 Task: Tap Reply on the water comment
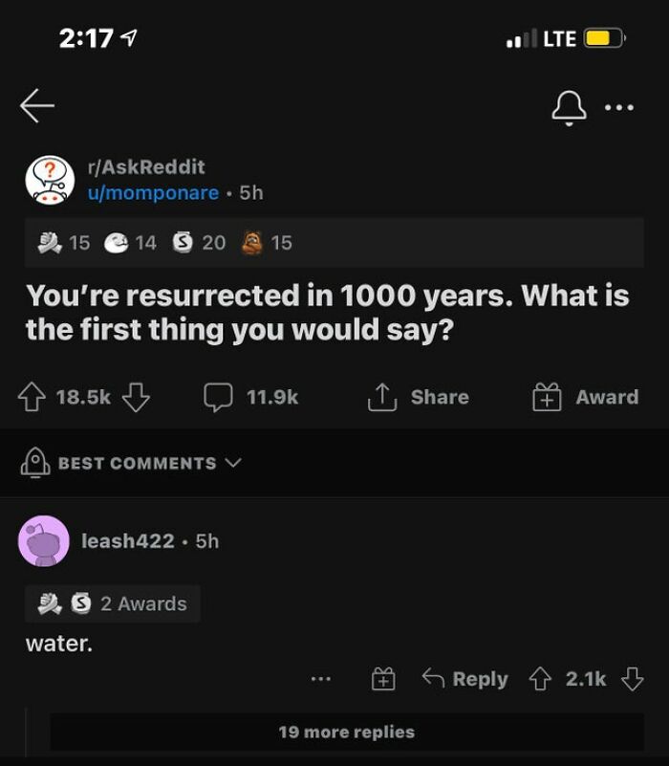point(475,679)
